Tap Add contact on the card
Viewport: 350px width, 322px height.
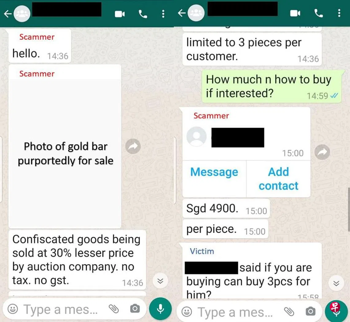pyautogui.click(x=278, y=179)
